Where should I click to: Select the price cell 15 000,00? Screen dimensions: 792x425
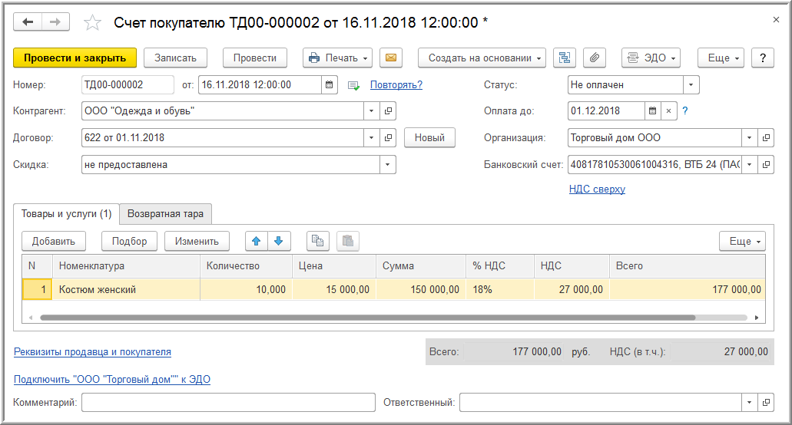334,289
